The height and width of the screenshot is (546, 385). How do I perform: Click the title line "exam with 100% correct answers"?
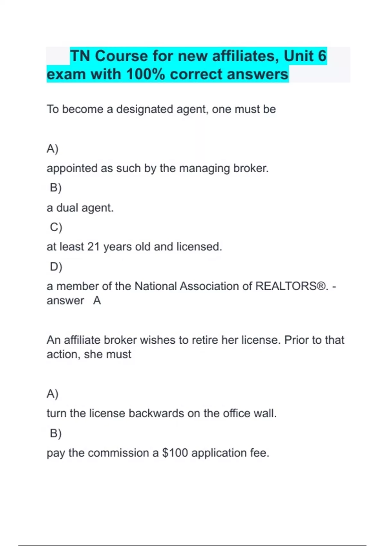167,74
